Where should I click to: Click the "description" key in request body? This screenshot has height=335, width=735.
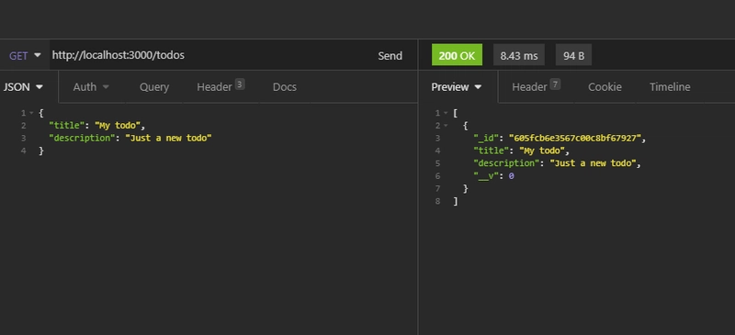[x=82, y=138]
